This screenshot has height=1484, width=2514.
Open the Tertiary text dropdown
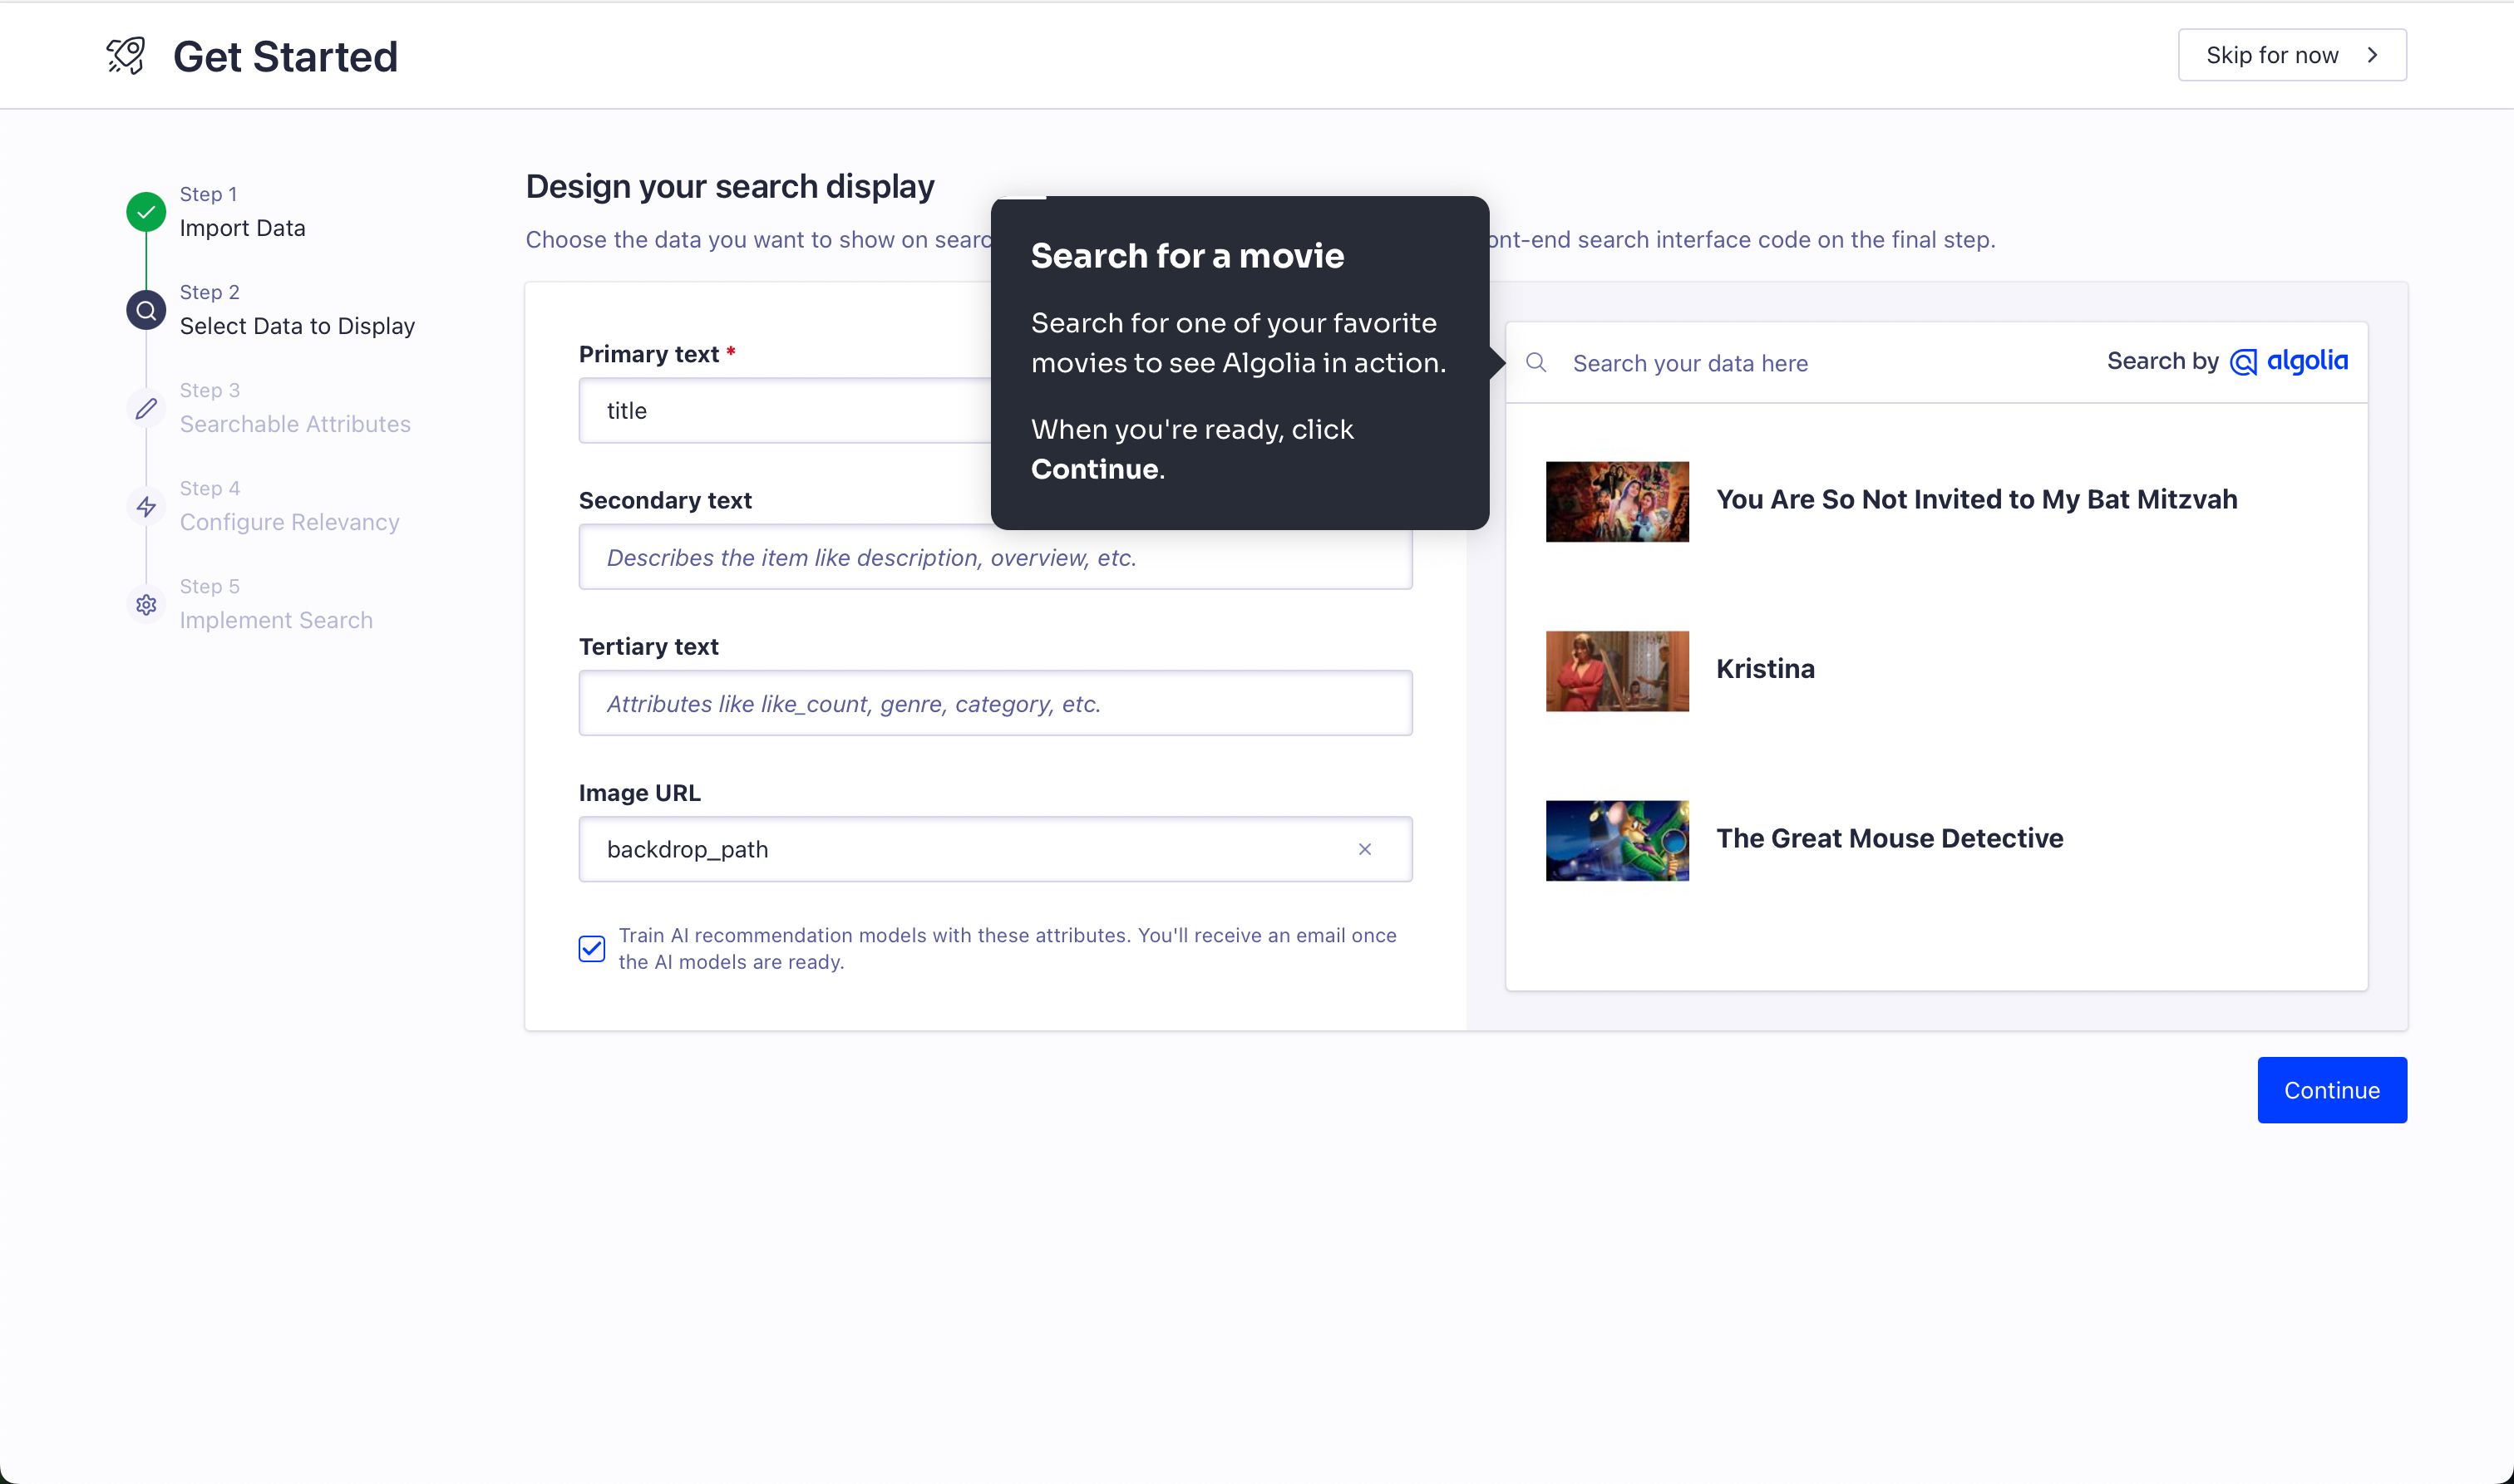[994, 703]
